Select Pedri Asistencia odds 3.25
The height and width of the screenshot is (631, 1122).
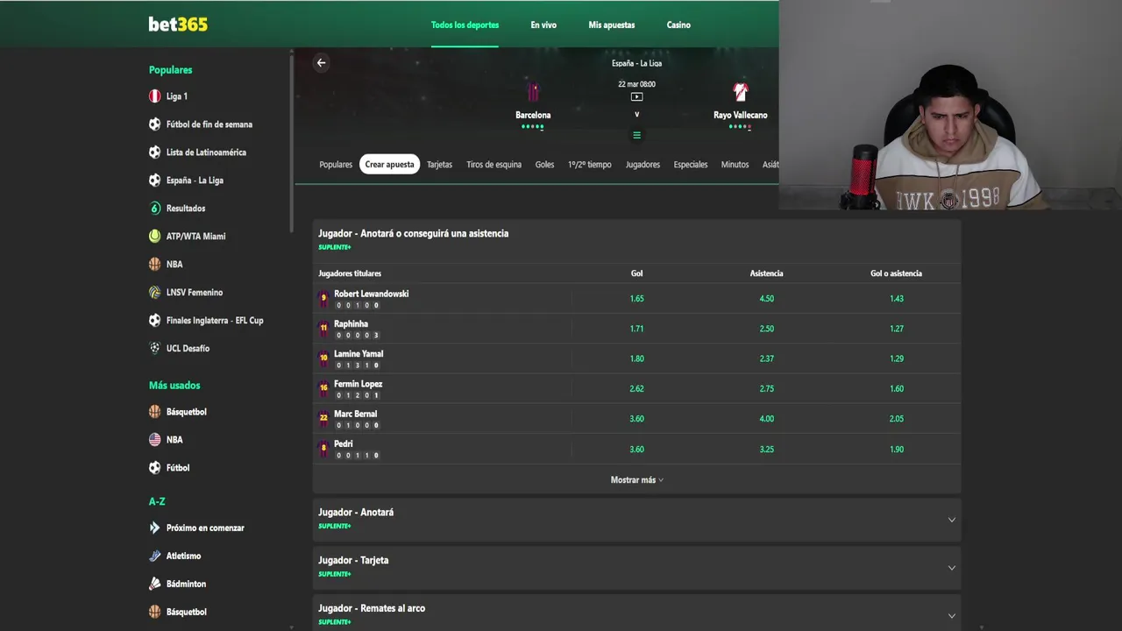(766, 450)
